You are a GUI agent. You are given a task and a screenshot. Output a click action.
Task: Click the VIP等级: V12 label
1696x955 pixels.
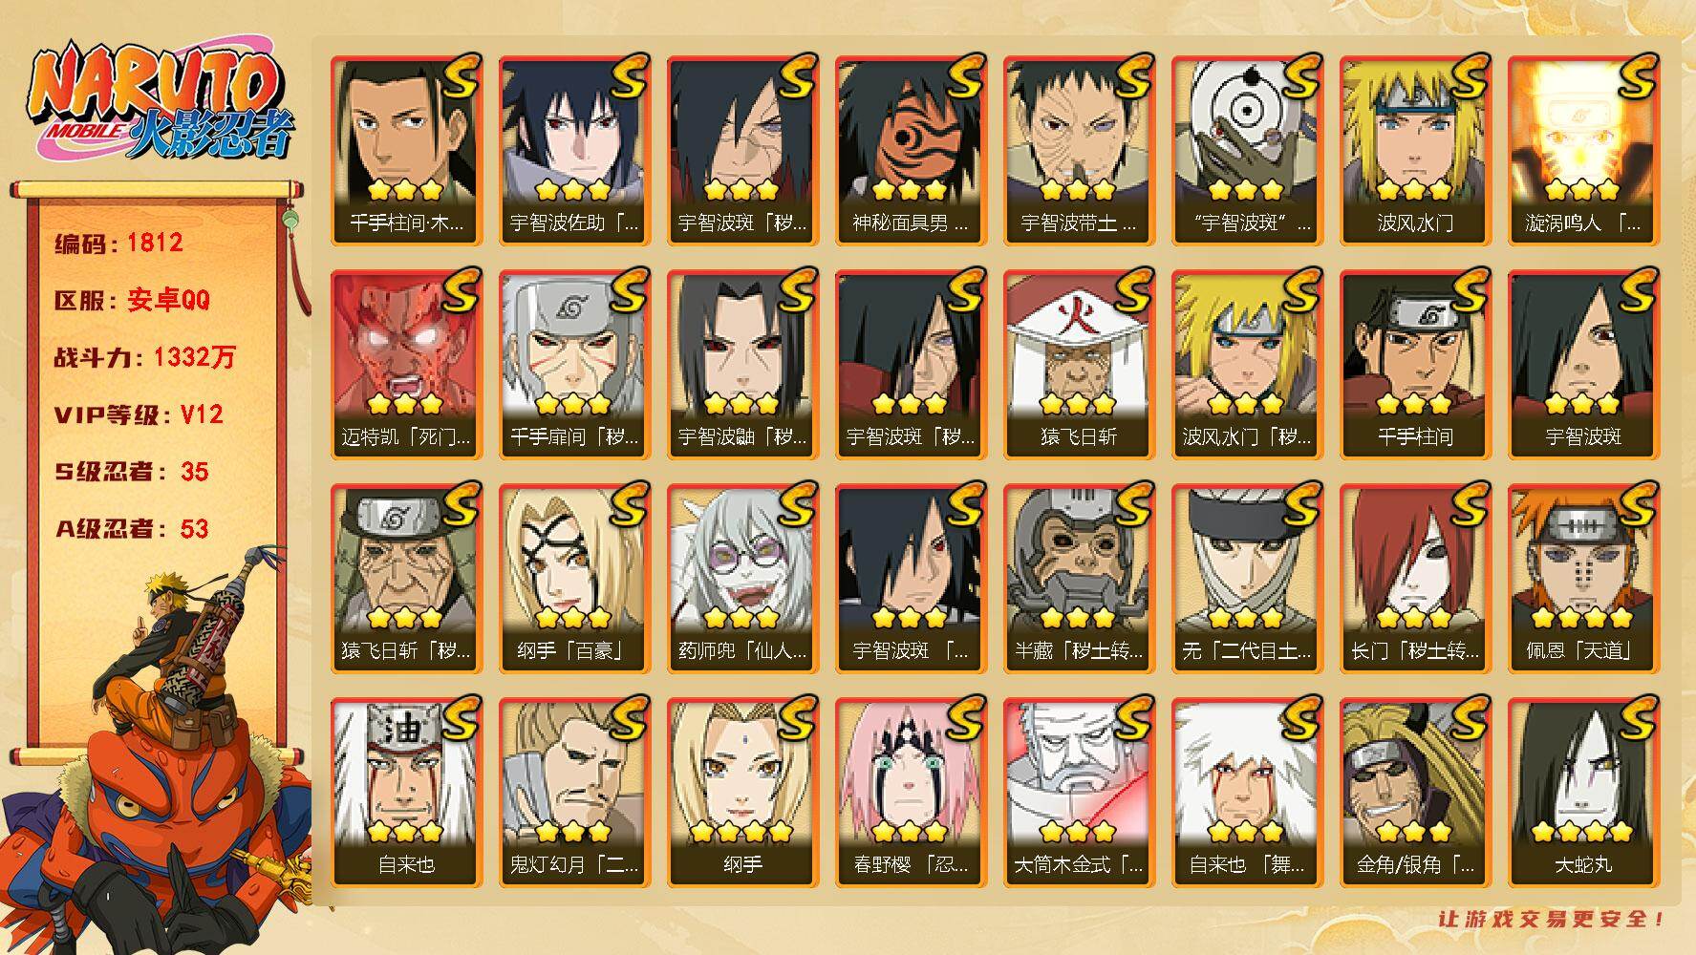tap(139, 414)
